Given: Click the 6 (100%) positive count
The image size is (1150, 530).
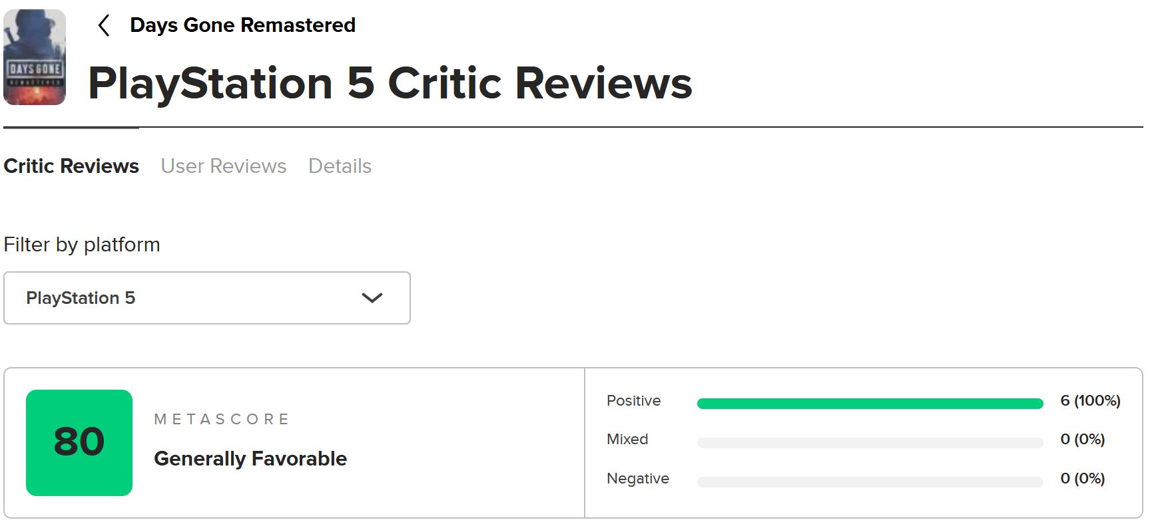Looking at the screenshot, I should pyautogui.click(x=1090, y=401).
